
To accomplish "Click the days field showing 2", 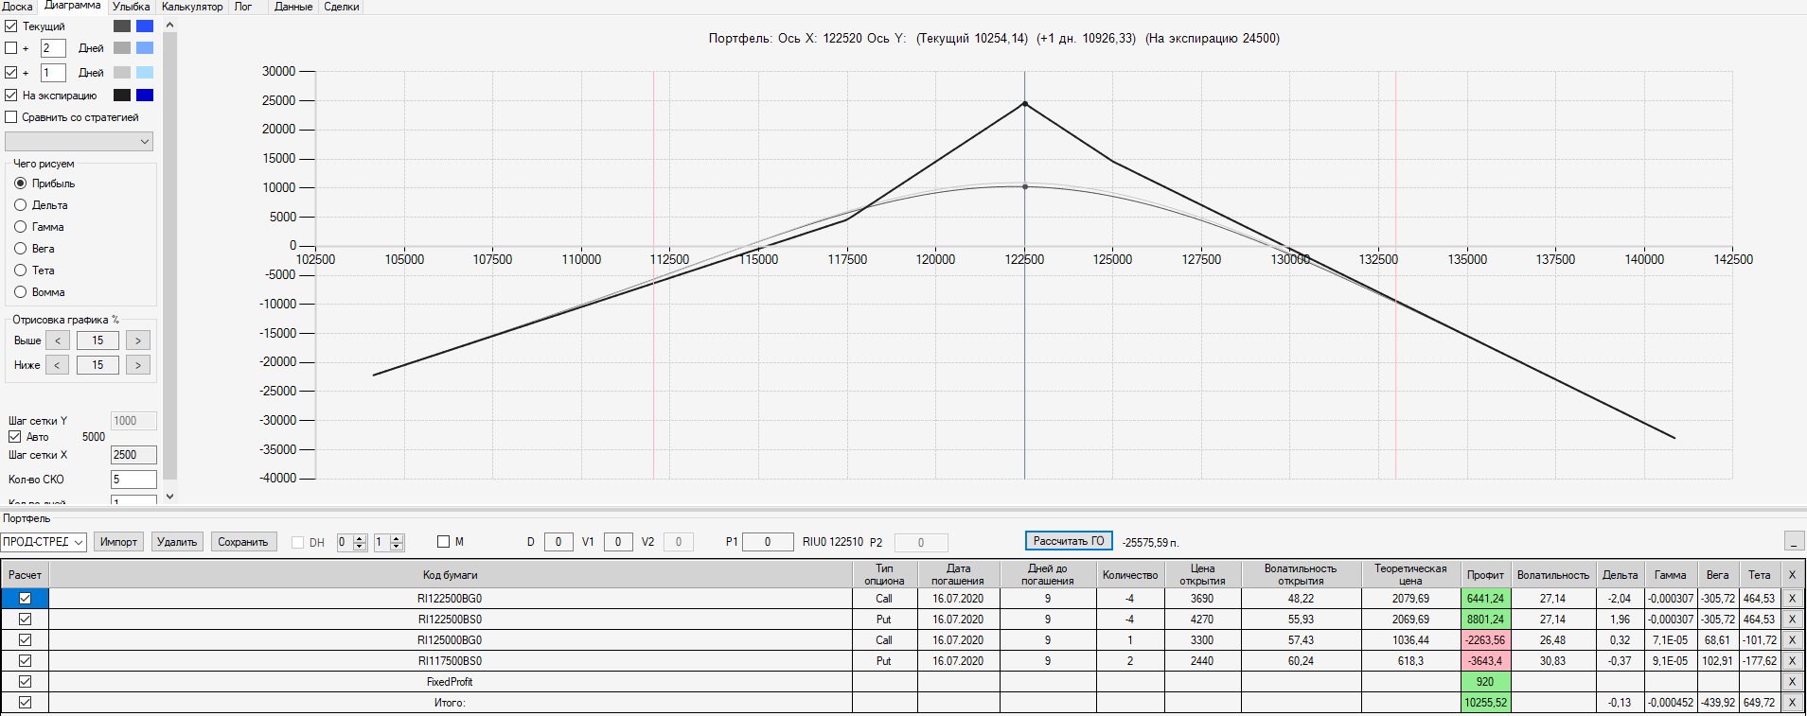I will coord(53,48).
